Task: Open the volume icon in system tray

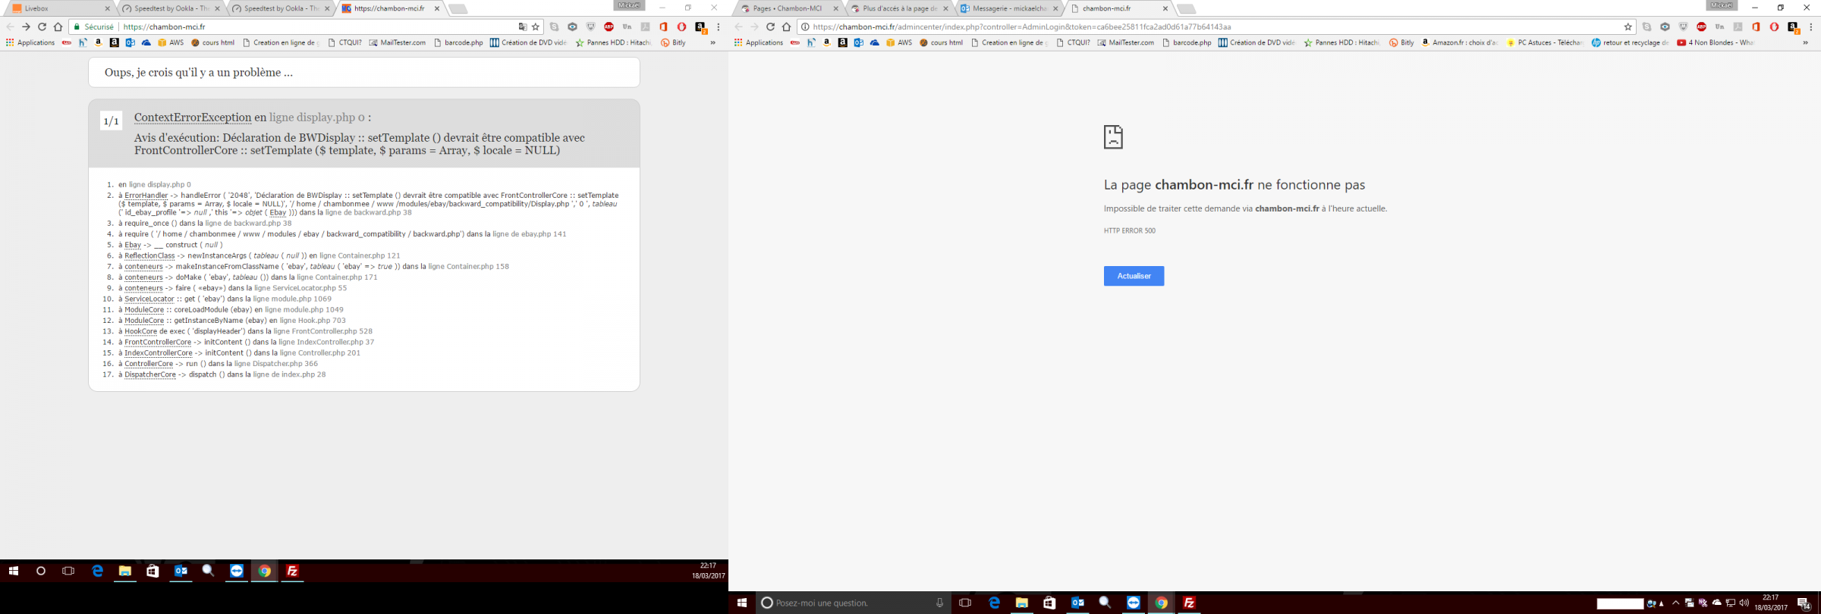Action: tap(1744, 603)
